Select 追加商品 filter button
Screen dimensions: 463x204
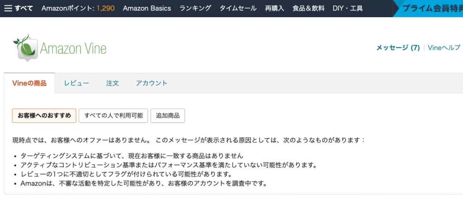pyautogui.click(x=167, y=116)
